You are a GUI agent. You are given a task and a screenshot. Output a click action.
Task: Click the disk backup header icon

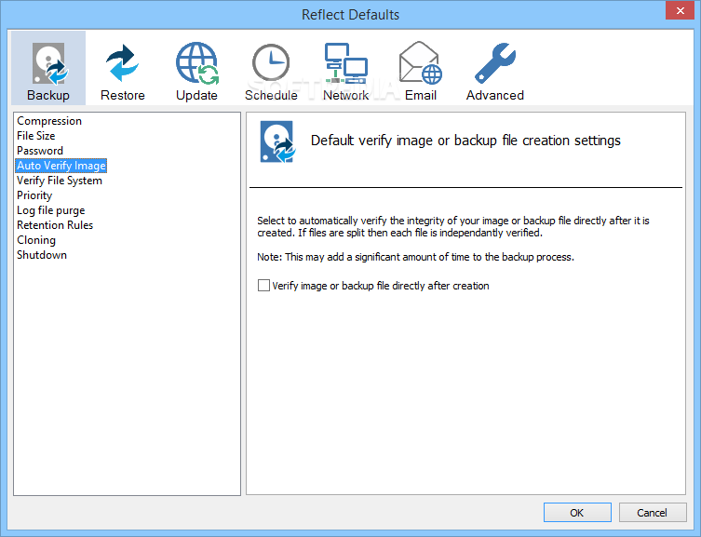(x=277, y=141)
